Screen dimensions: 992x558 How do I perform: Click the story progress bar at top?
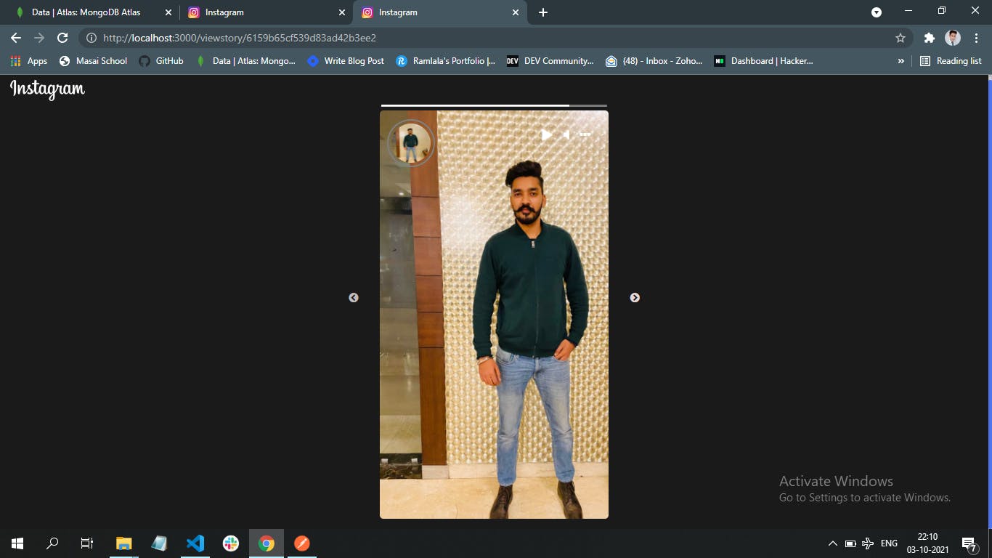[494, 106]
